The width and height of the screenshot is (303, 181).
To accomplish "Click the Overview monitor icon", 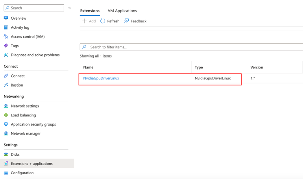I will (6, 18).
